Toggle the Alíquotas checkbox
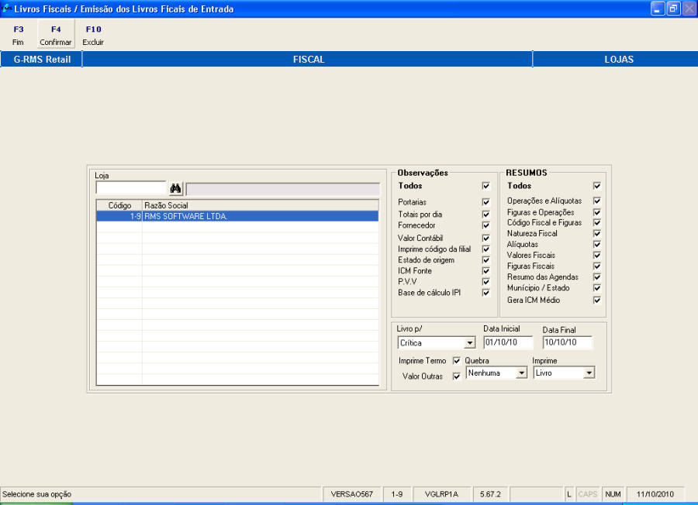The image size is (698, 505). tap(597, 245)
